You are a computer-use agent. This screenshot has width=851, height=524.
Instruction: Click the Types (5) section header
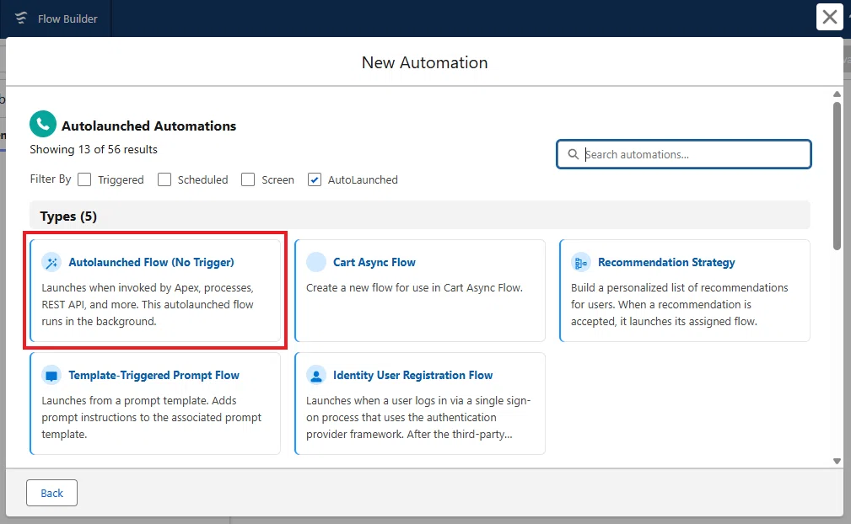tap(419, 216)
